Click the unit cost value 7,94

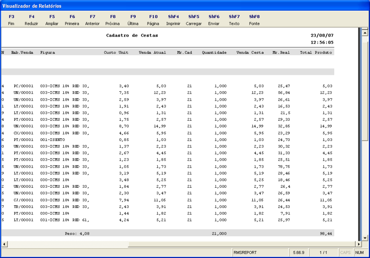[124, 200]
